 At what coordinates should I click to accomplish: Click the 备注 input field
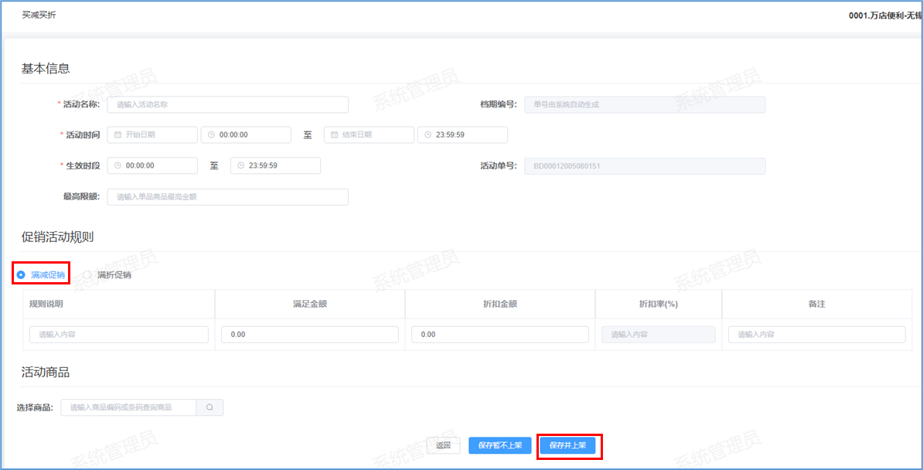[816, 335]
